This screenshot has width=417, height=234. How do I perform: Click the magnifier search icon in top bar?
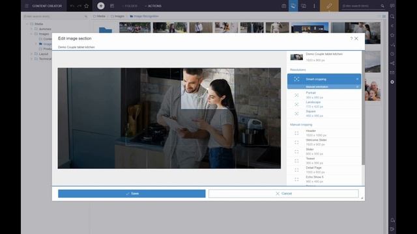click(382, 6)
